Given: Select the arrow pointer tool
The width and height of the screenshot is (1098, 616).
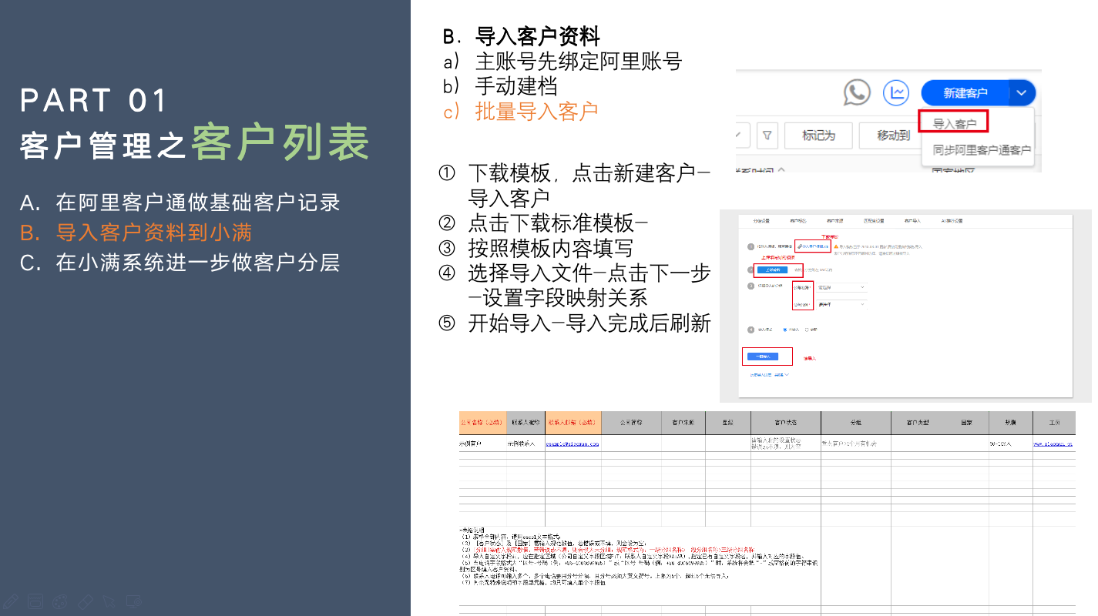Looking at the screenshot, I should [110, 600].
